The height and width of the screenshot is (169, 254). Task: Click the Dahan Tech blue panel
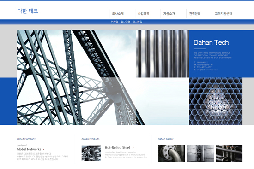coord(221,54)
